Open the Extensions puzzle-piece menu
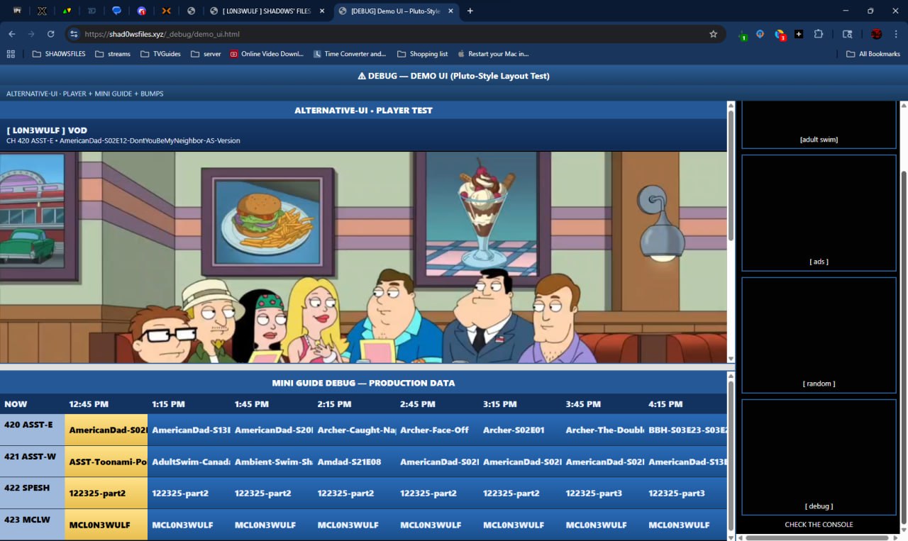This screenshot has height=541, width=908. 819,34
